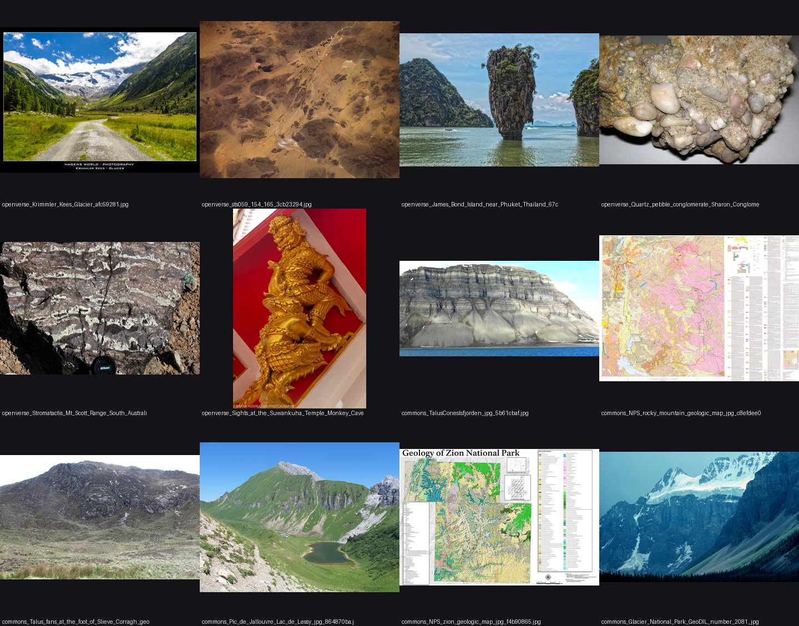Open the Krimmler Kees Glacier valley photo
This screenshot has height=626, width=799.
100,100
